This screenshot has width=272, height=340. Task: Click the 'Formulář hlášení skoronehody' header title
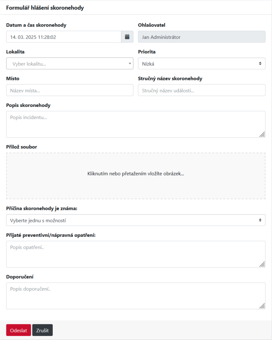(x=45, y=8)
